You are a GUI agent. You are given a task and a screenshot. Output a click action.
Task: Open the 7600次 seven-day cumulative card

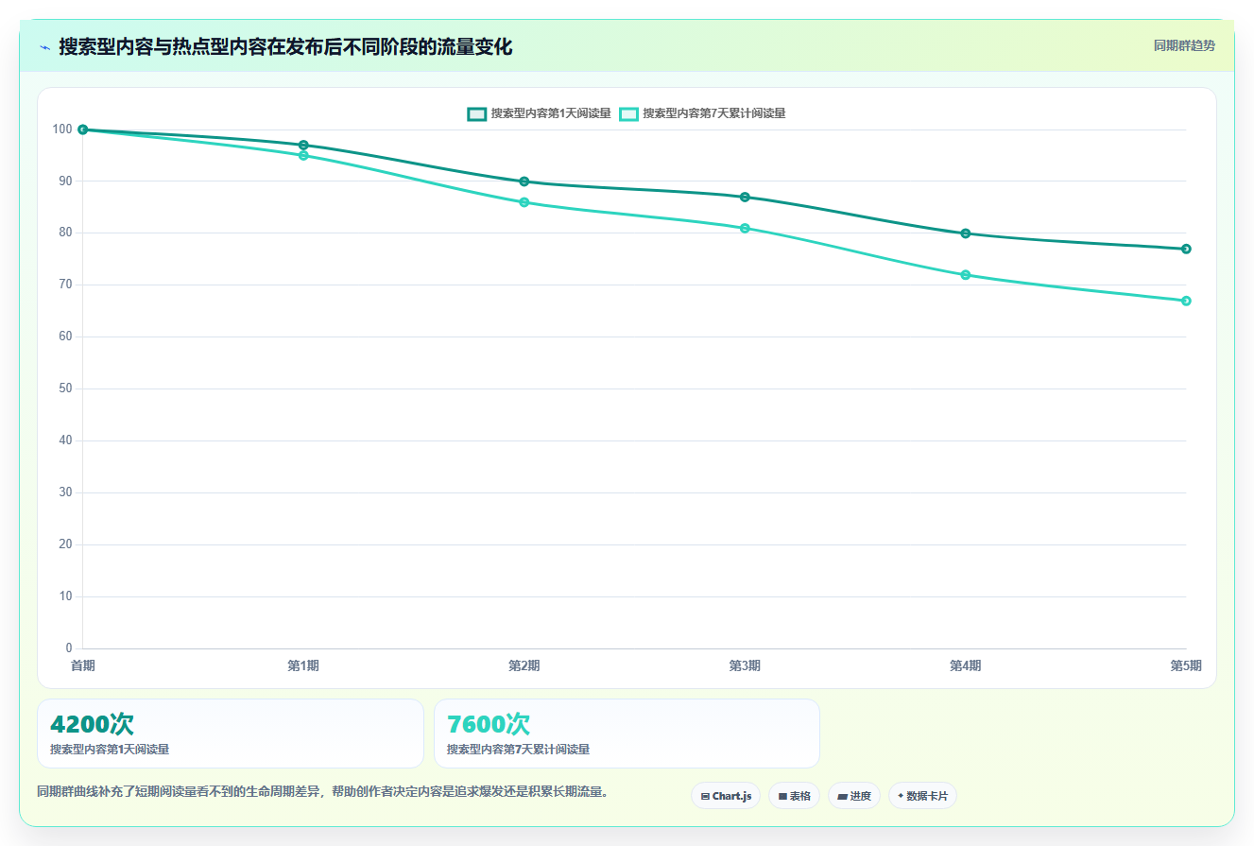point(627,734)
